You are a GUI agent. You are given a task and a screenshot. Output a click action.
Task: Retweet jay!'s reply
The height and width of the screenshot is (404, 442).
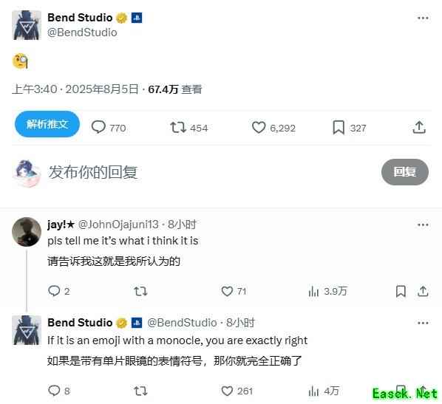[x=140, y=291]
